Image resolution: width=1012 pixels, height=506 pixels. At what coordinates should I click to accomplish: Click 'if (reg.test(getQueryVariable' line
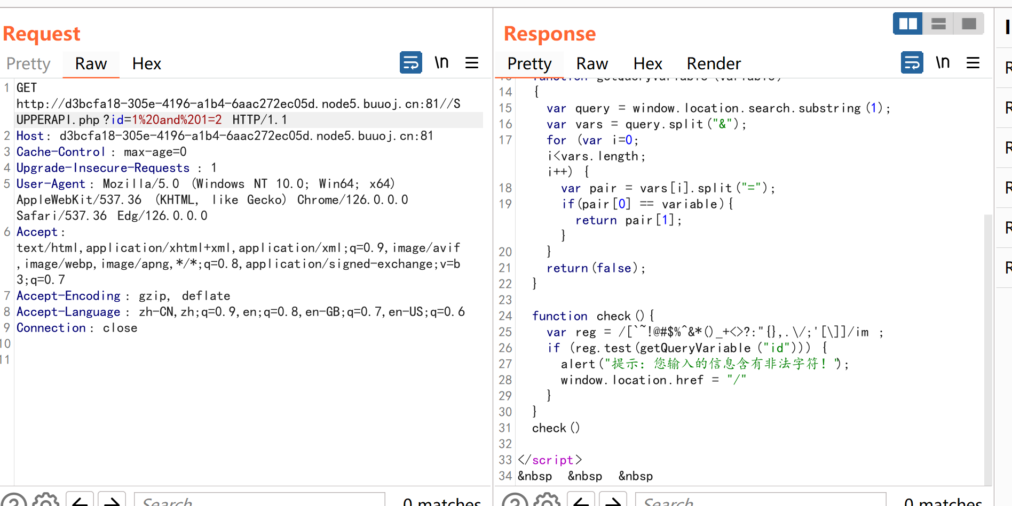pos(687,348)
